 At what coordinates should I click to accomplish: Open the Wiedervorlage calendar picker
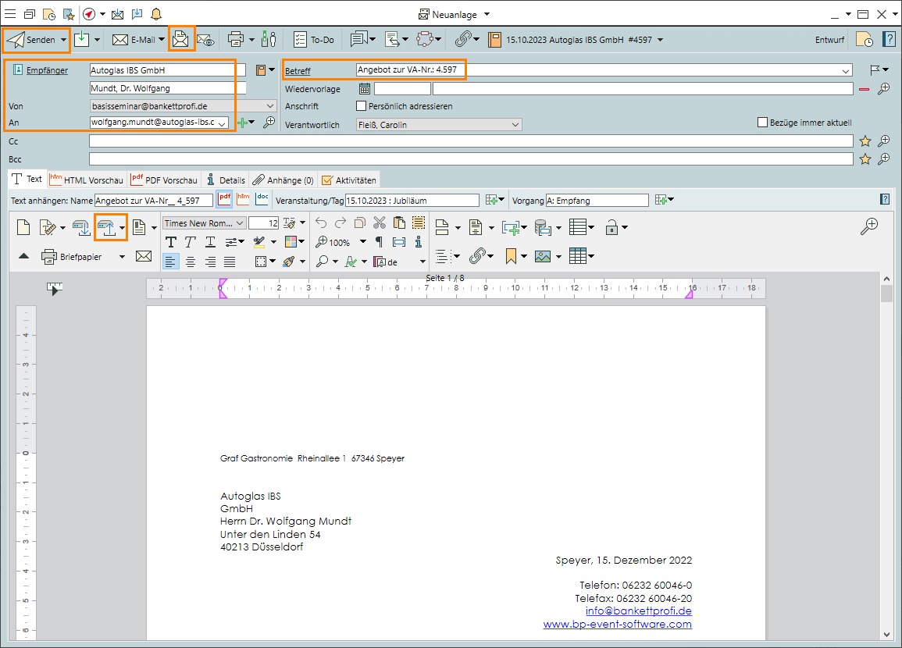(x=365, y=89)
